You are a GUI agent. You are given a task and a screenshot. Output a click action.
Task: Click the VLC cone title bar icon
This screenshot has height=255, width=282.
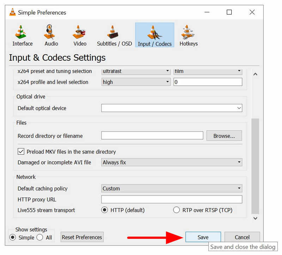tap(13, 12)
